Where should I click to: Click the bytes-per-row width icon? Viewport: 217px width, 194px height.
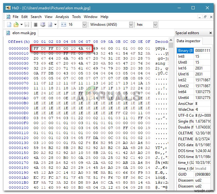[64, 25]
